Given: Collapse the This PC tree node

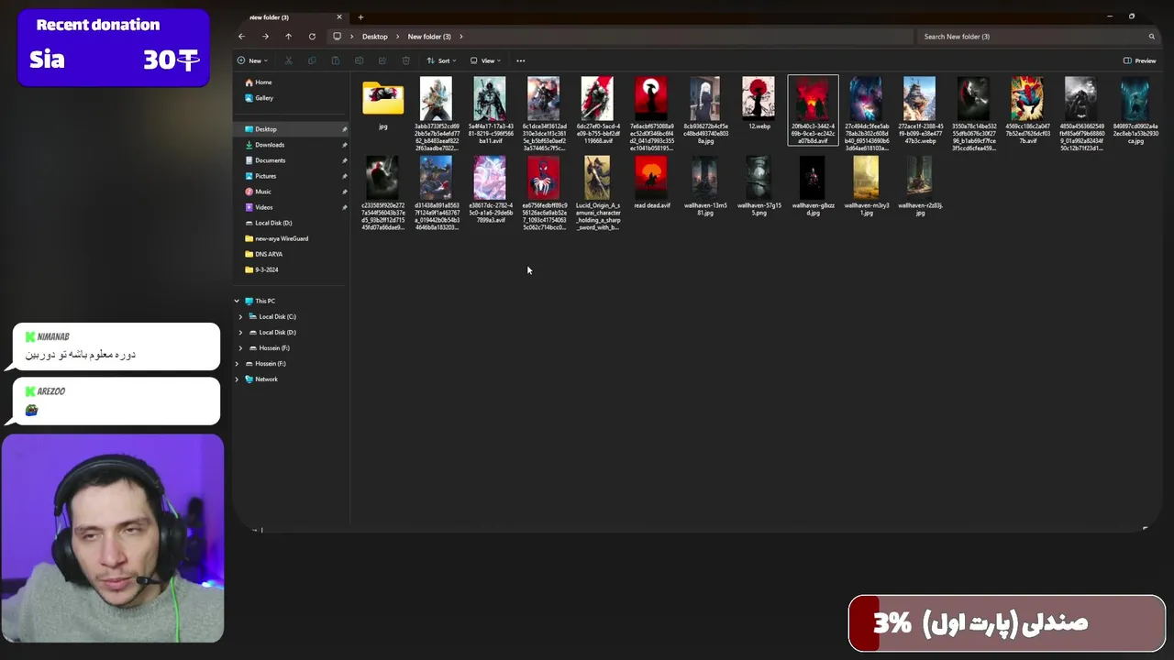Looking at the screenshot, I should [x=237, y=301].
